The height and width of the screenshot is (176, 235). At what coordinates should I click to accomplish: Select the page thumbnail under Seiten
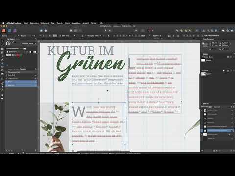[203, 74]
